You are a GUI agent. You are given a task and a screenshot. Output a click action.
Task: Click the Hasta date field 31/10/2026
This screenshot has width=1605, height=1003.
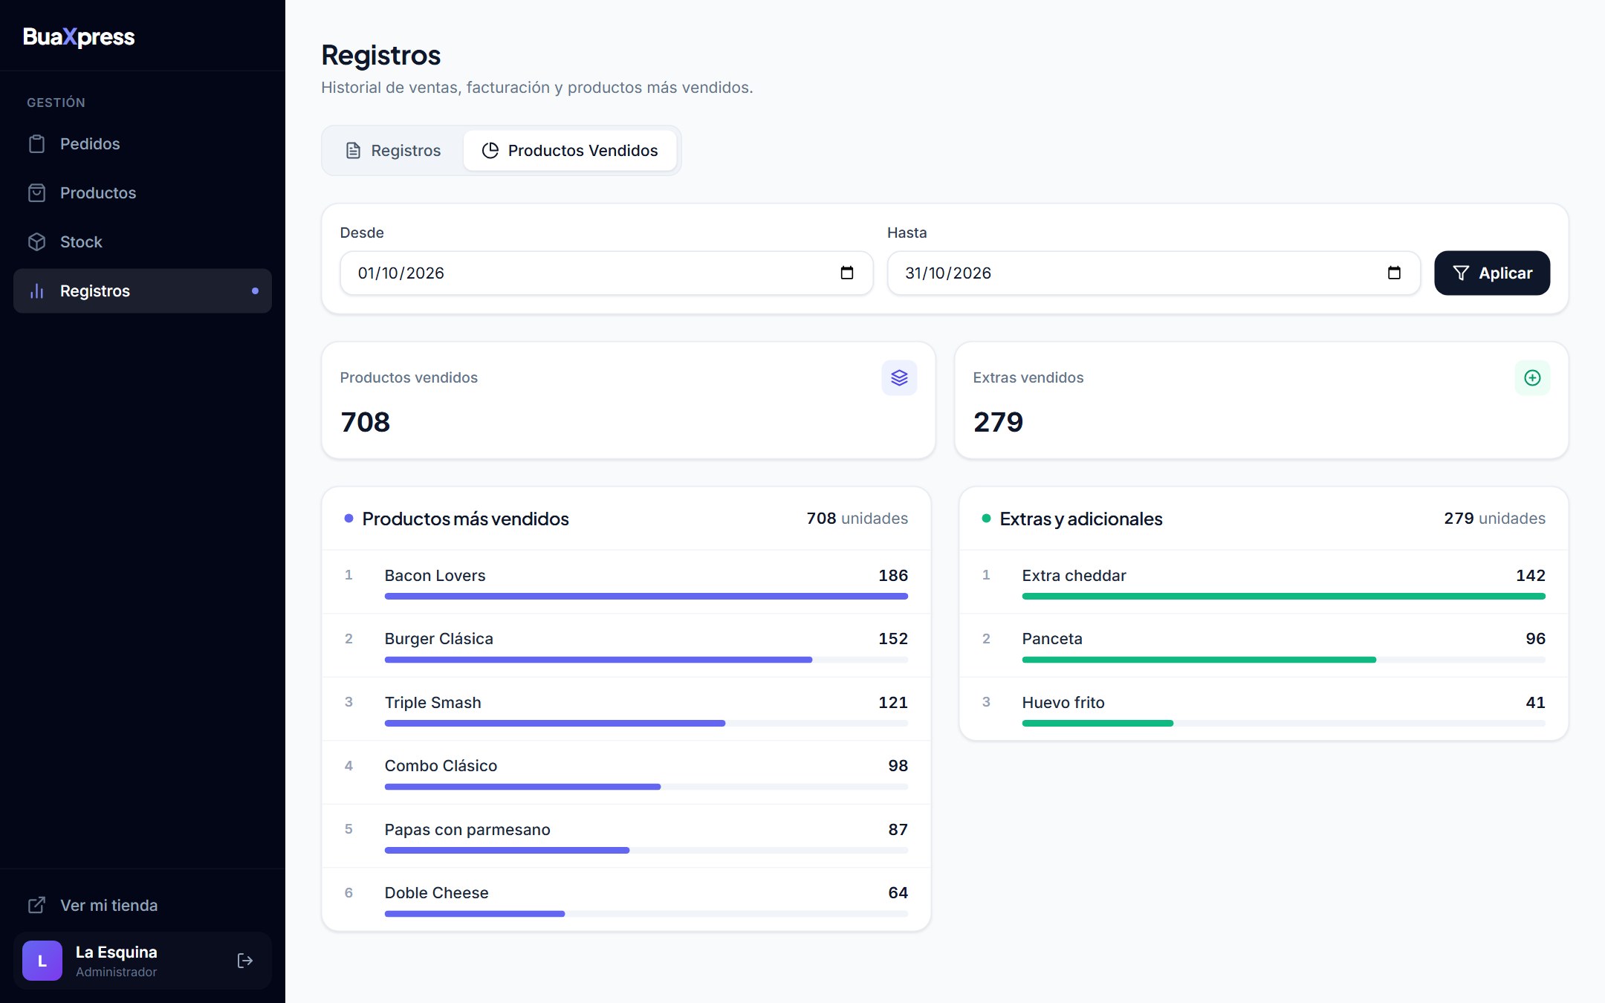1154,273
